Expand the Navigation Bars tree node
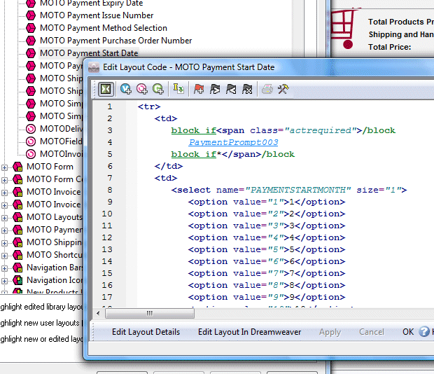The image size is (434, 374). tap(5, 268)
